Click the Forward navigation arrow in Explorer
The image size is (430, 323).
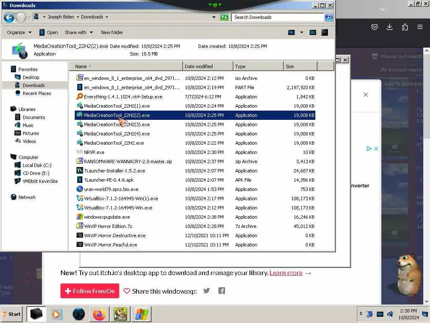(x=21, y=18)
